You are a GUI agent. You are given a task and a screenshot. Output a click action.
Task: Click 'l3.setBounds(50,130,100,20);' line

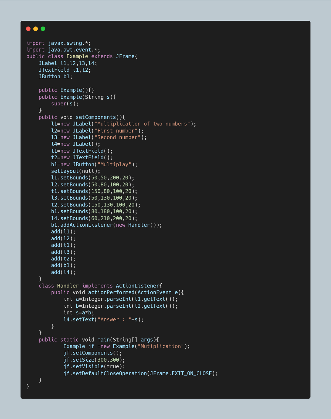(94, 198)
